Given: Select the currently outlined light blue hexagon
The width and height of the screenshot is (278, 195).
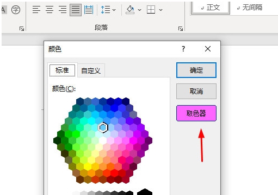Looking at the screenshot, I should (103, 128).
